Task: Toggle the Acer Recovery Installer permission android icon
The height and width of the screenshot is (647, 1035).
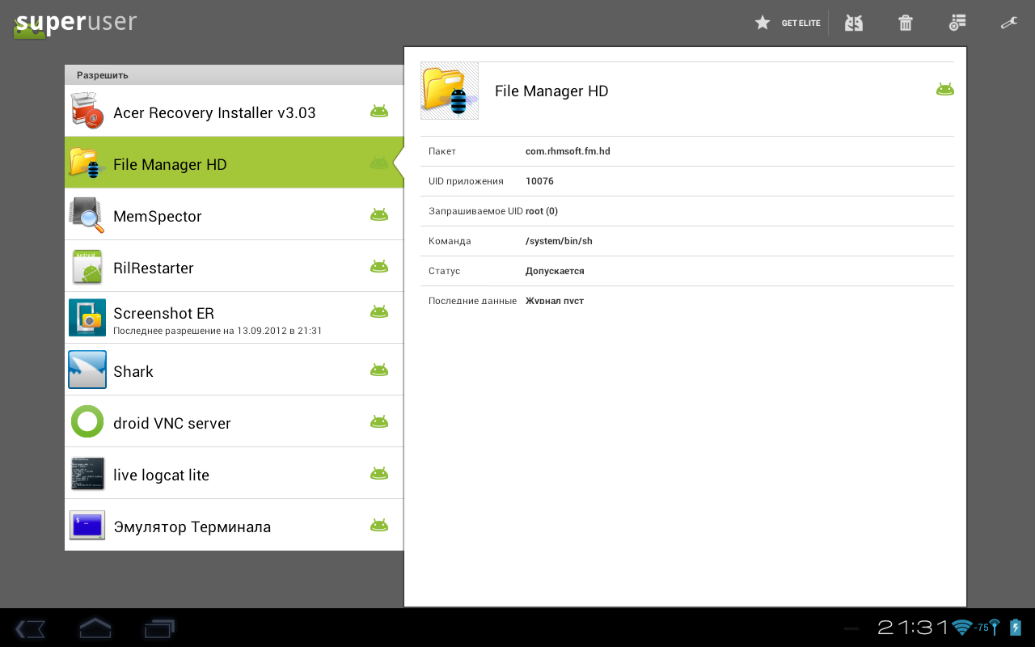Action: (x=379, y=112)
